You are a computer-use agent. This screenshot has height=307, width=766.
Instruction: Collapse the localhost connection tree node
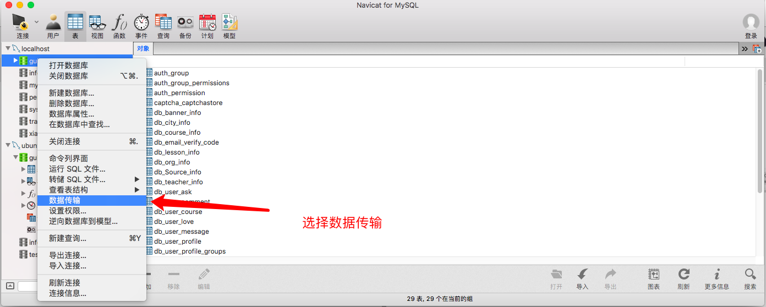[8, 48]
